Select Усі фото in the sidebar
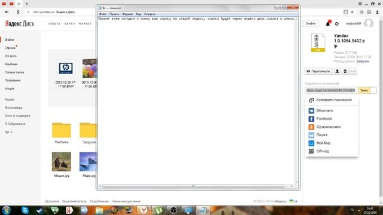Screen dimensions: 383x215 (x=11, y=56)
